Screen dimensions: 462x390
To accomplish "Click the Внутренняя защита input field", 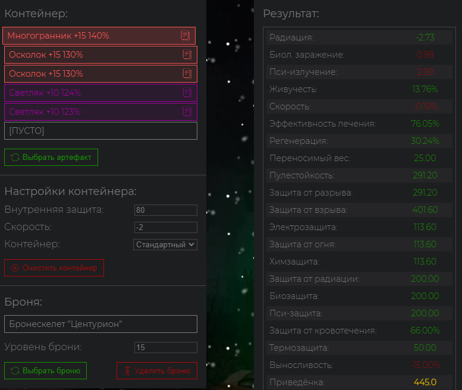I will coord(165,210).
